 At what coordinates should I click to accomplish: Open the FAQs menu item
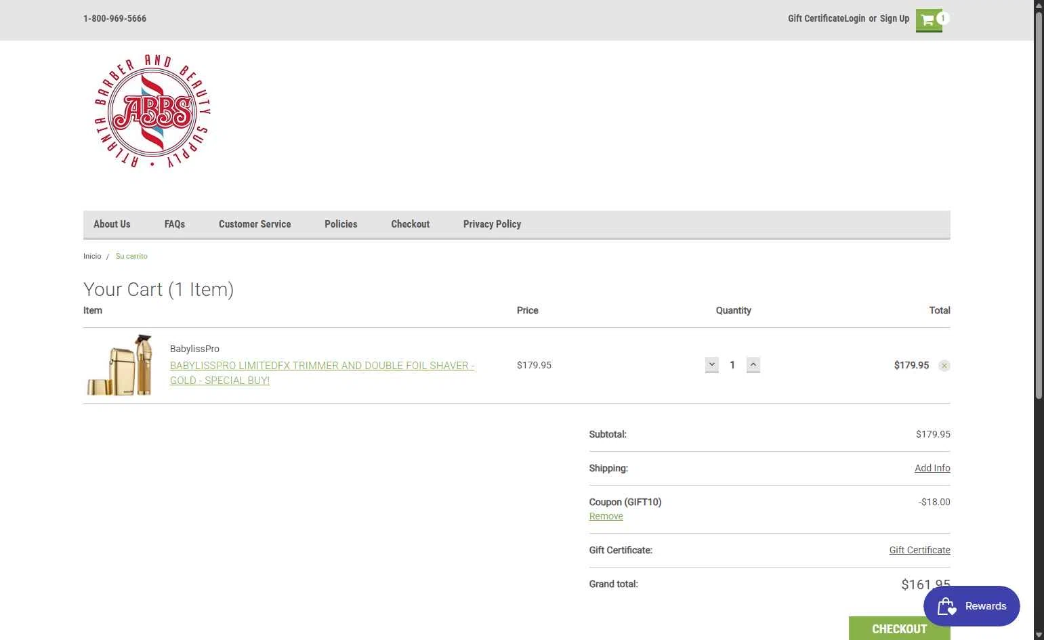(175, 224)
